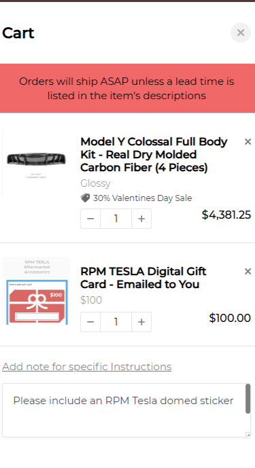Click the note box resize handle
This screenshot has height=468, width=255.
point(248,435)
